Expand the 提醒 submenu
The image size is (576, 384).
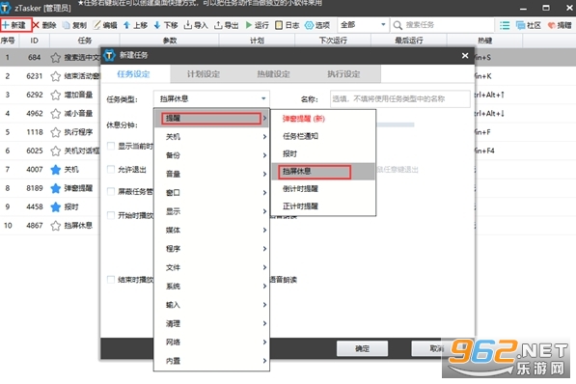coord(211,119)
